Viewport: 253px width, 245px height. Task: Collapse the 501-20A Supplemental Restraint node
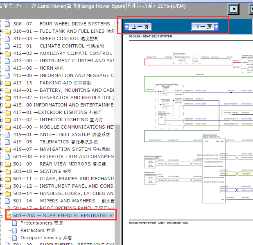point(1,216)
